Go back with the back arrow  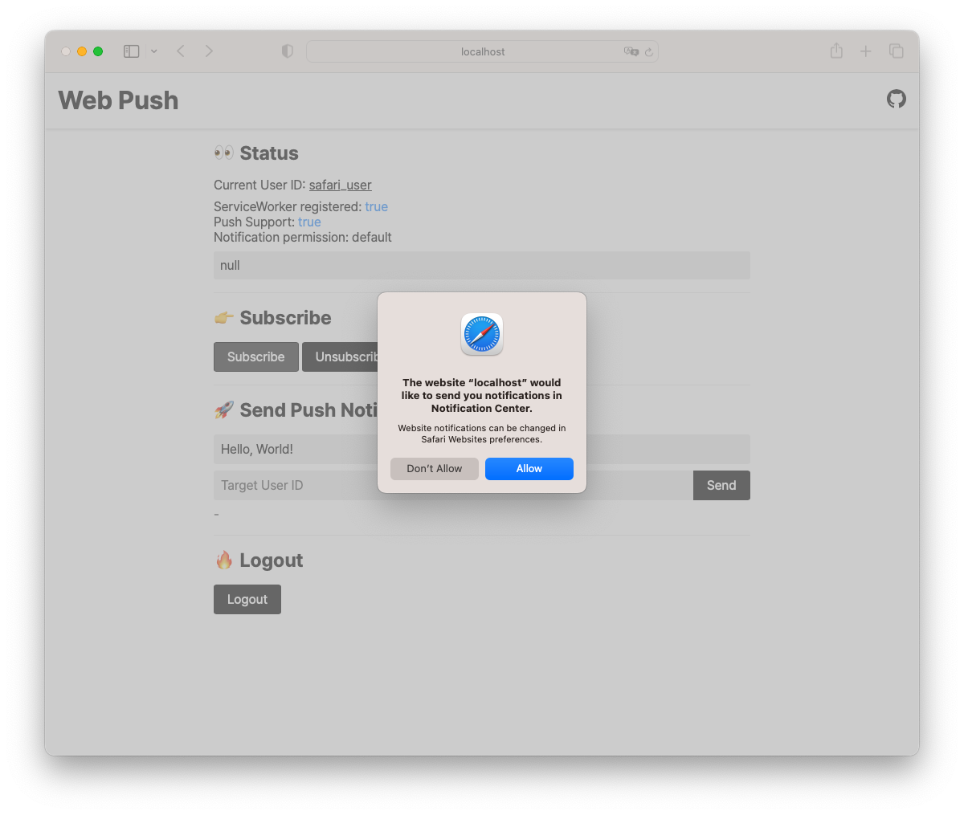click(181, 51)
